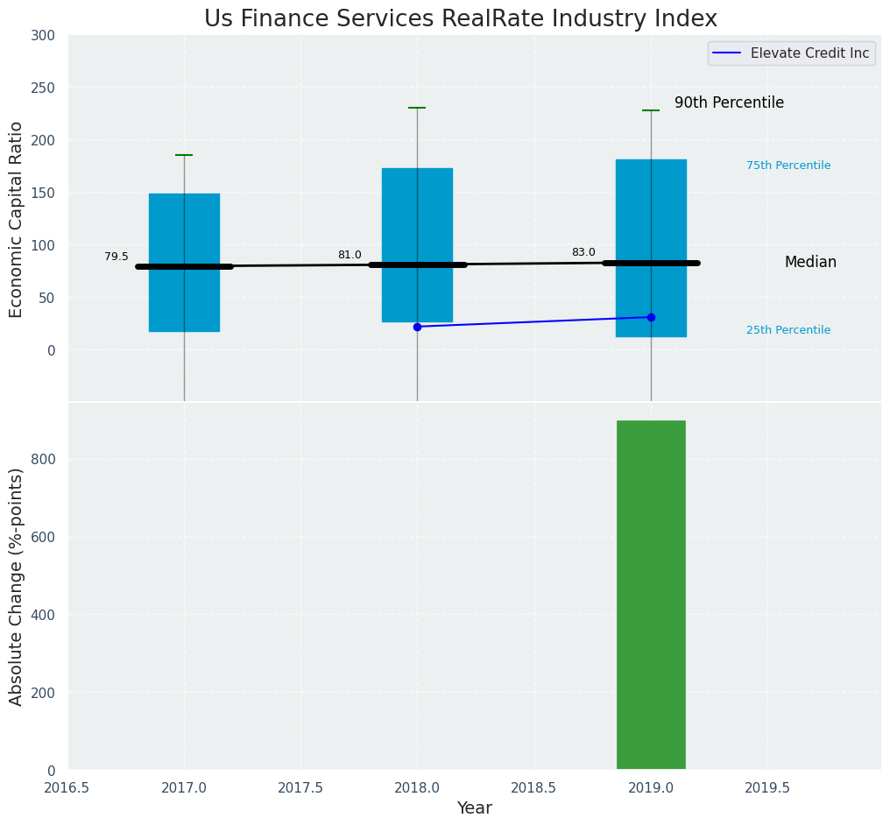
Task: Click the 79.5 median value label
Action: 117,257
